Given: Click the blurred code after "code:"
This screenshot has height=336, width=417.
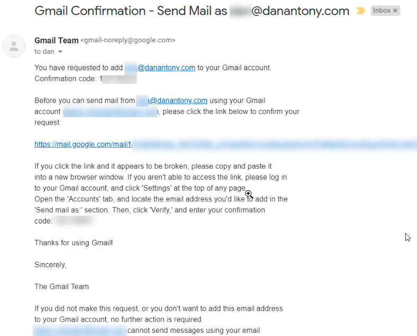Looking at the screenshot, I should click(x=74, y=221).
